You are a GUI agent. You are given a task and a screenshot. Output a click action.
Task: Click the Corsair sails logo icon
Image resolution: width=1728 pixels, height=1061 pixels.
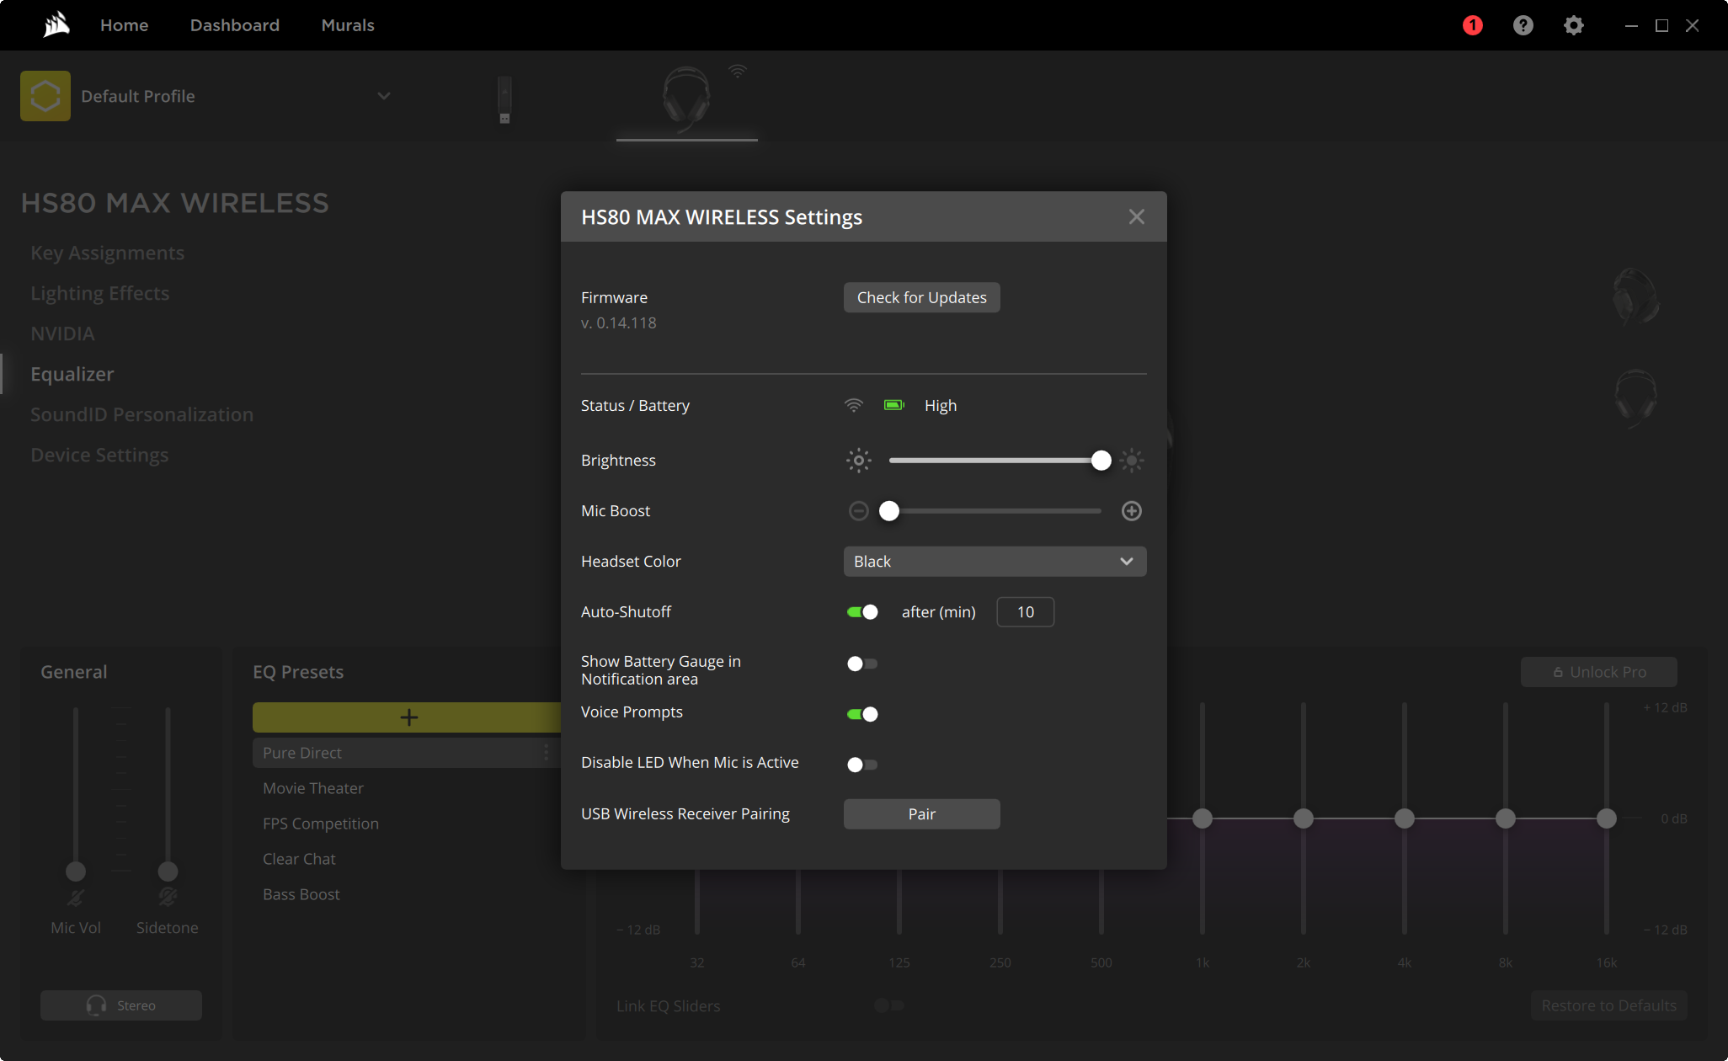pos(56,25)
